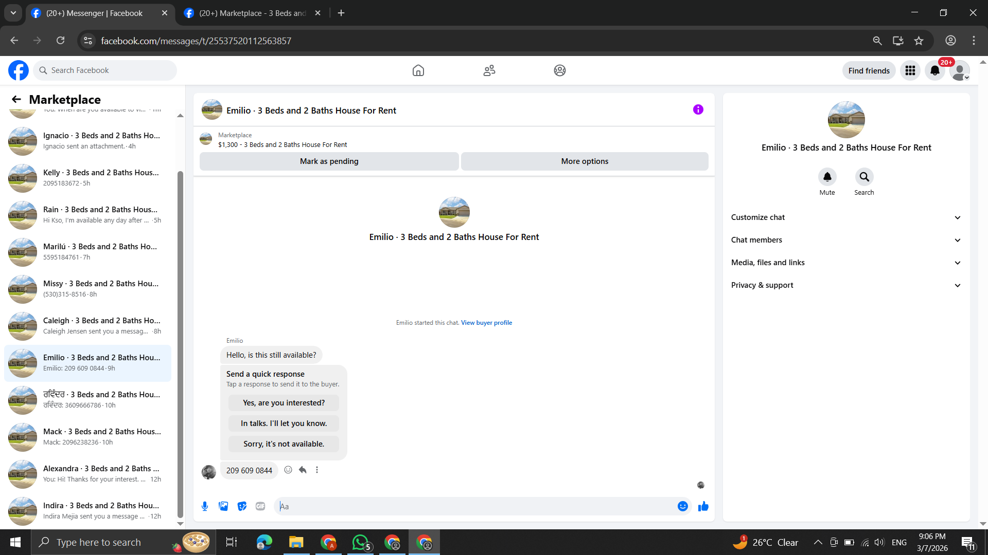Click the browser address bar URL

[x=196, y=41]
